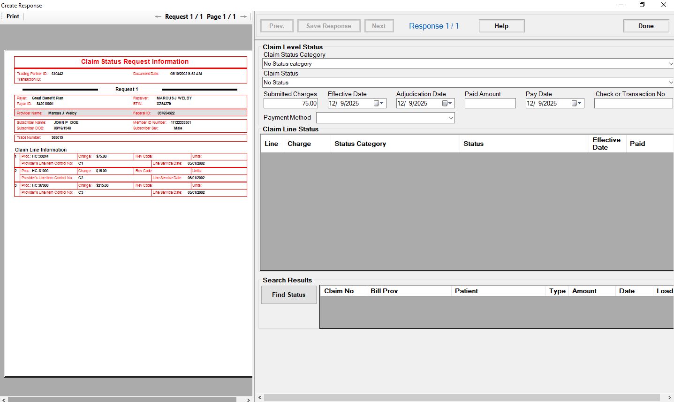Click the Amount column header

pos(592,291)
